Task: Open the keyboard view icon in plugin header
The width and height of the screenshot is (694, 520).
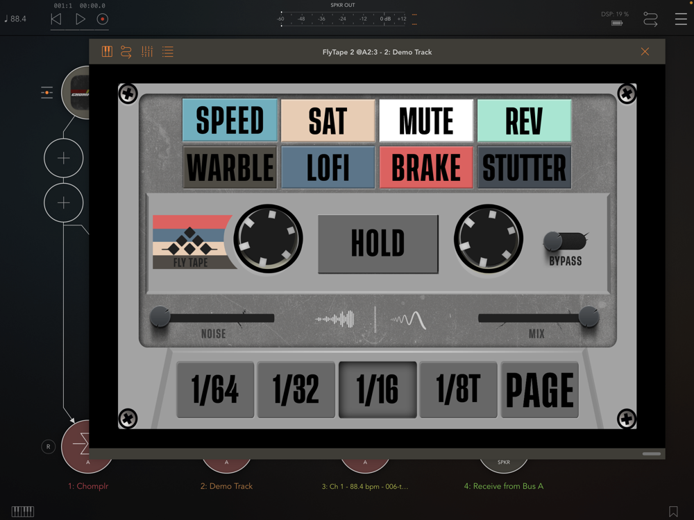Action: click(107, 52)
